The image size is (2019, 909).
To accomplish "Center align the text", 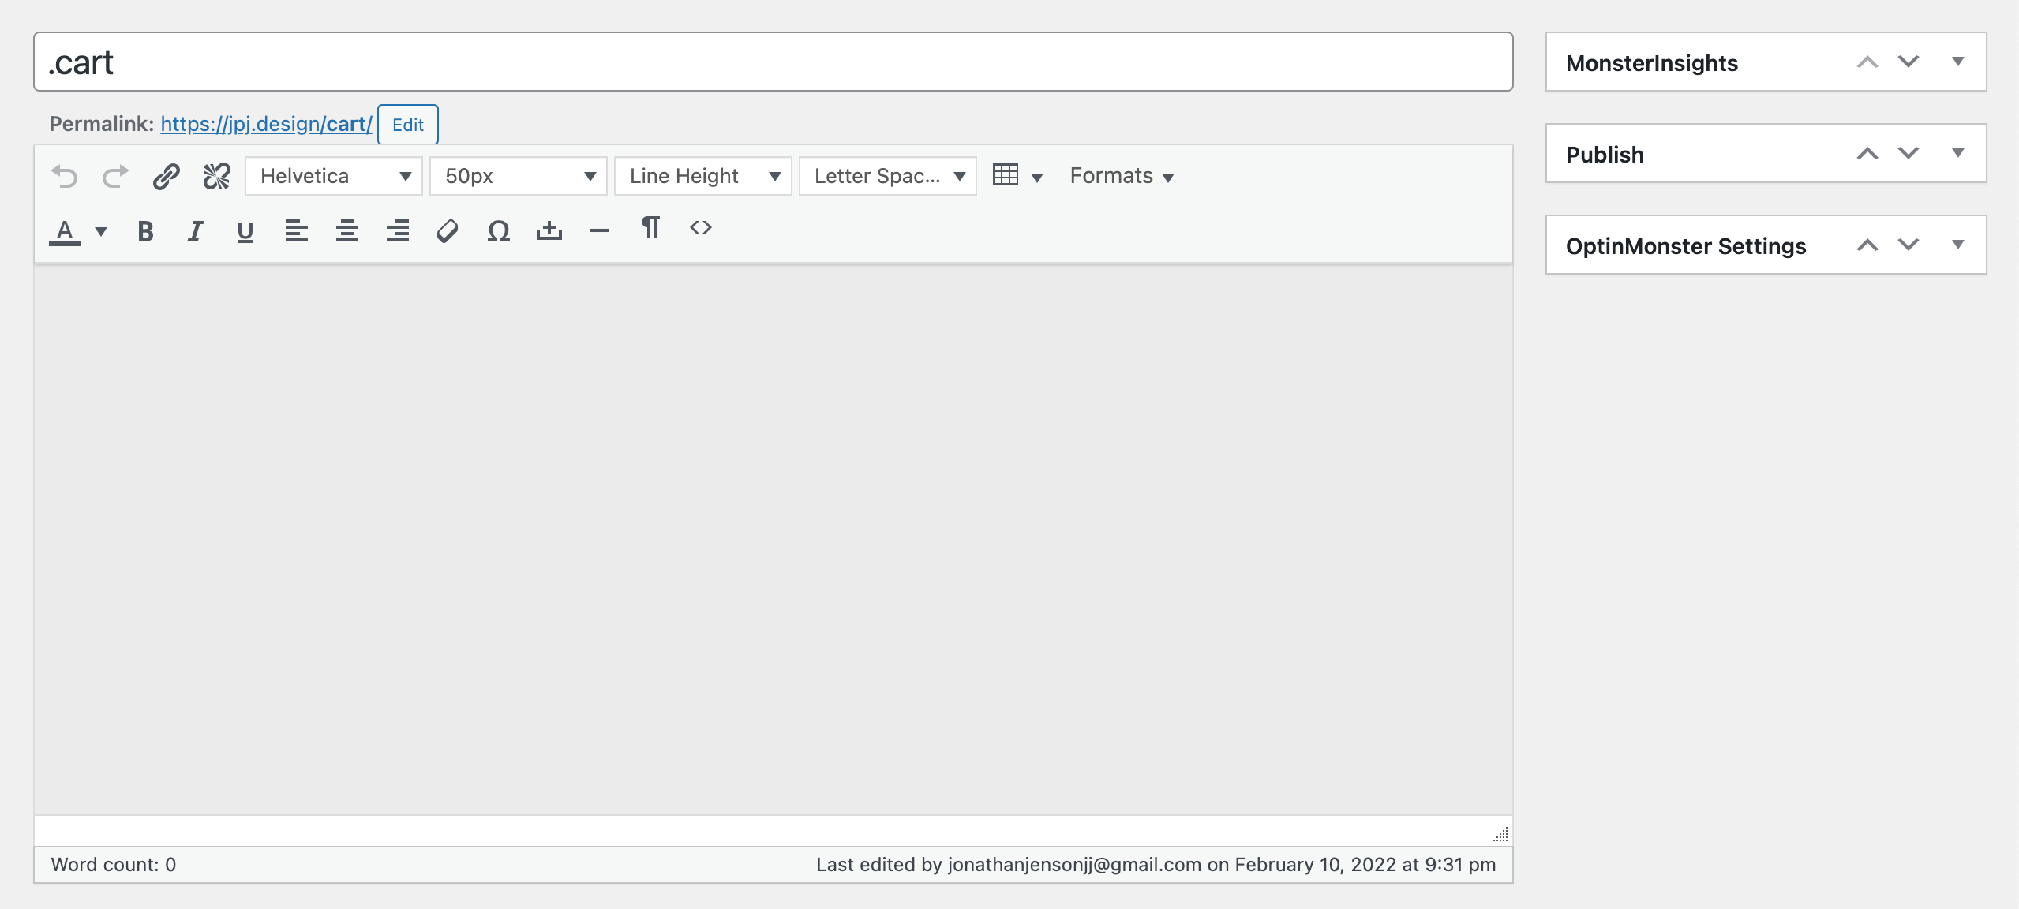I will (x=346, y=231).
